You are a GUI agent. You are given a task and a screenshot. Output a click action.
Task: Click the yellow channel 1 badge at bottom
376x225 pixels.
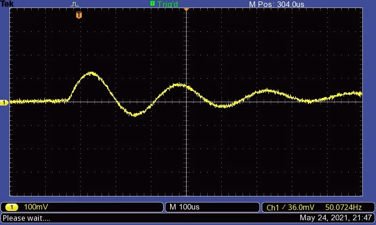point(12,207)
